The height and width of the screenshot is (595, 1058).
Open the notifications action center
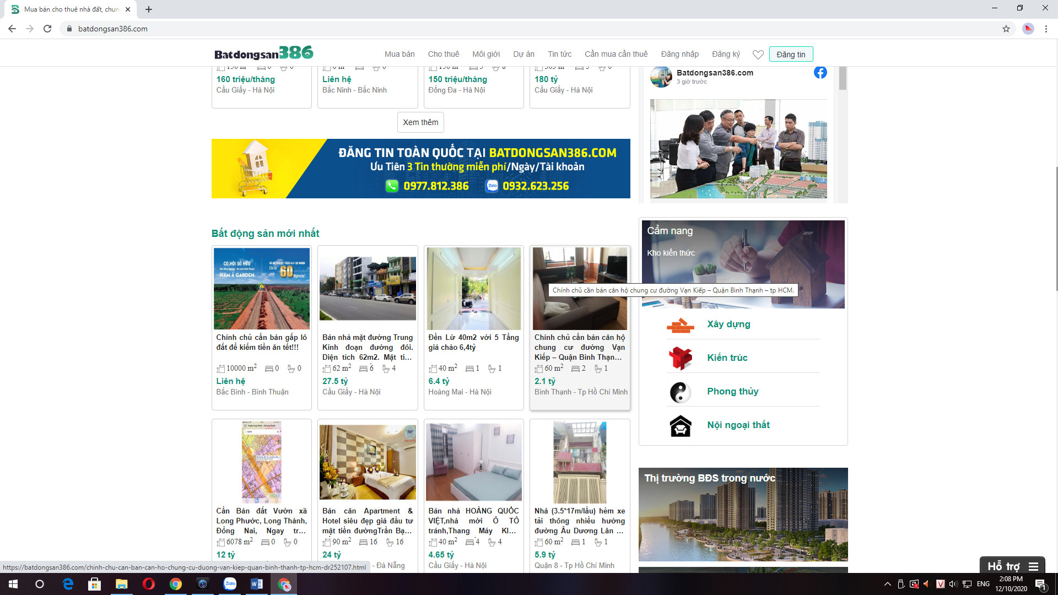tap(1040, 584)
